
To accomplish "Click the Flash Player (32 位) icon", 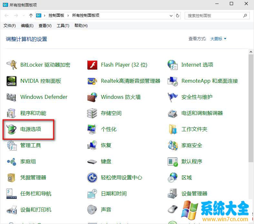I will click(x=92, y=65).
